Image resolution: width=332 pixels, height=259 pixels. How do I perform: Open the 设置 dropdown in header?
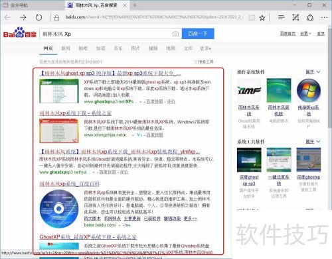[x=305, y=34]
